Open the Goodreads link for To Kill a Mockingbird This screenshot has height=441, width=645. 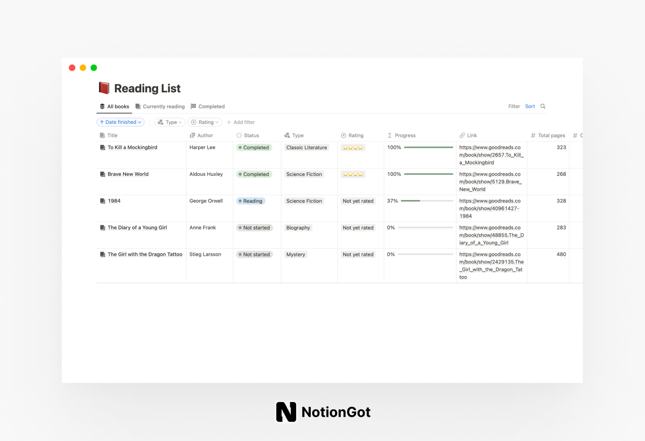tap(491, 155)
